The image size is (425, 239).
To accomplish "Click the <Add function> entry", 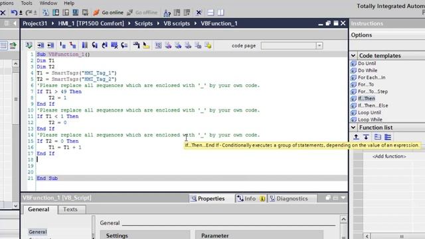I will coord(389,157).
